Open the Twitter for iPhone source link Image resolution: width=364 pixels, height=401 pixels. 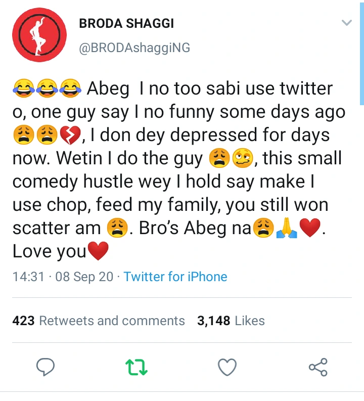tap(175, 277)
